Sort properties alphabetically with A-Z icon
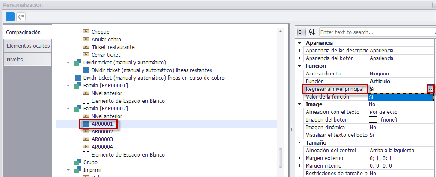The width and height of the screenshot is (436, 177). [x=312, y=32]
